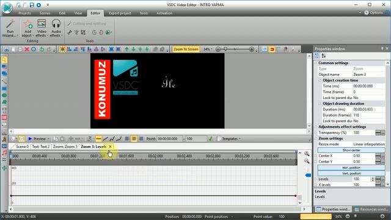Click the Zoom To Screen button
Image resolution: width=391 pixels, height=220 pixels.
186,50
